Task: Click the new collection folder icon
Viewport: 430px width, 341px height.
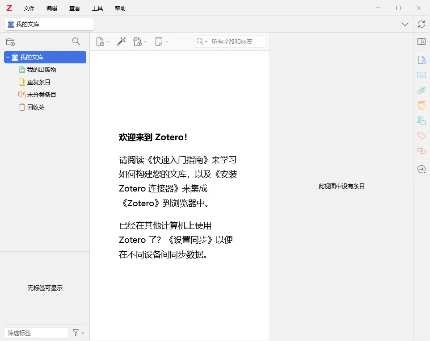Action: [x=10, y=42]
